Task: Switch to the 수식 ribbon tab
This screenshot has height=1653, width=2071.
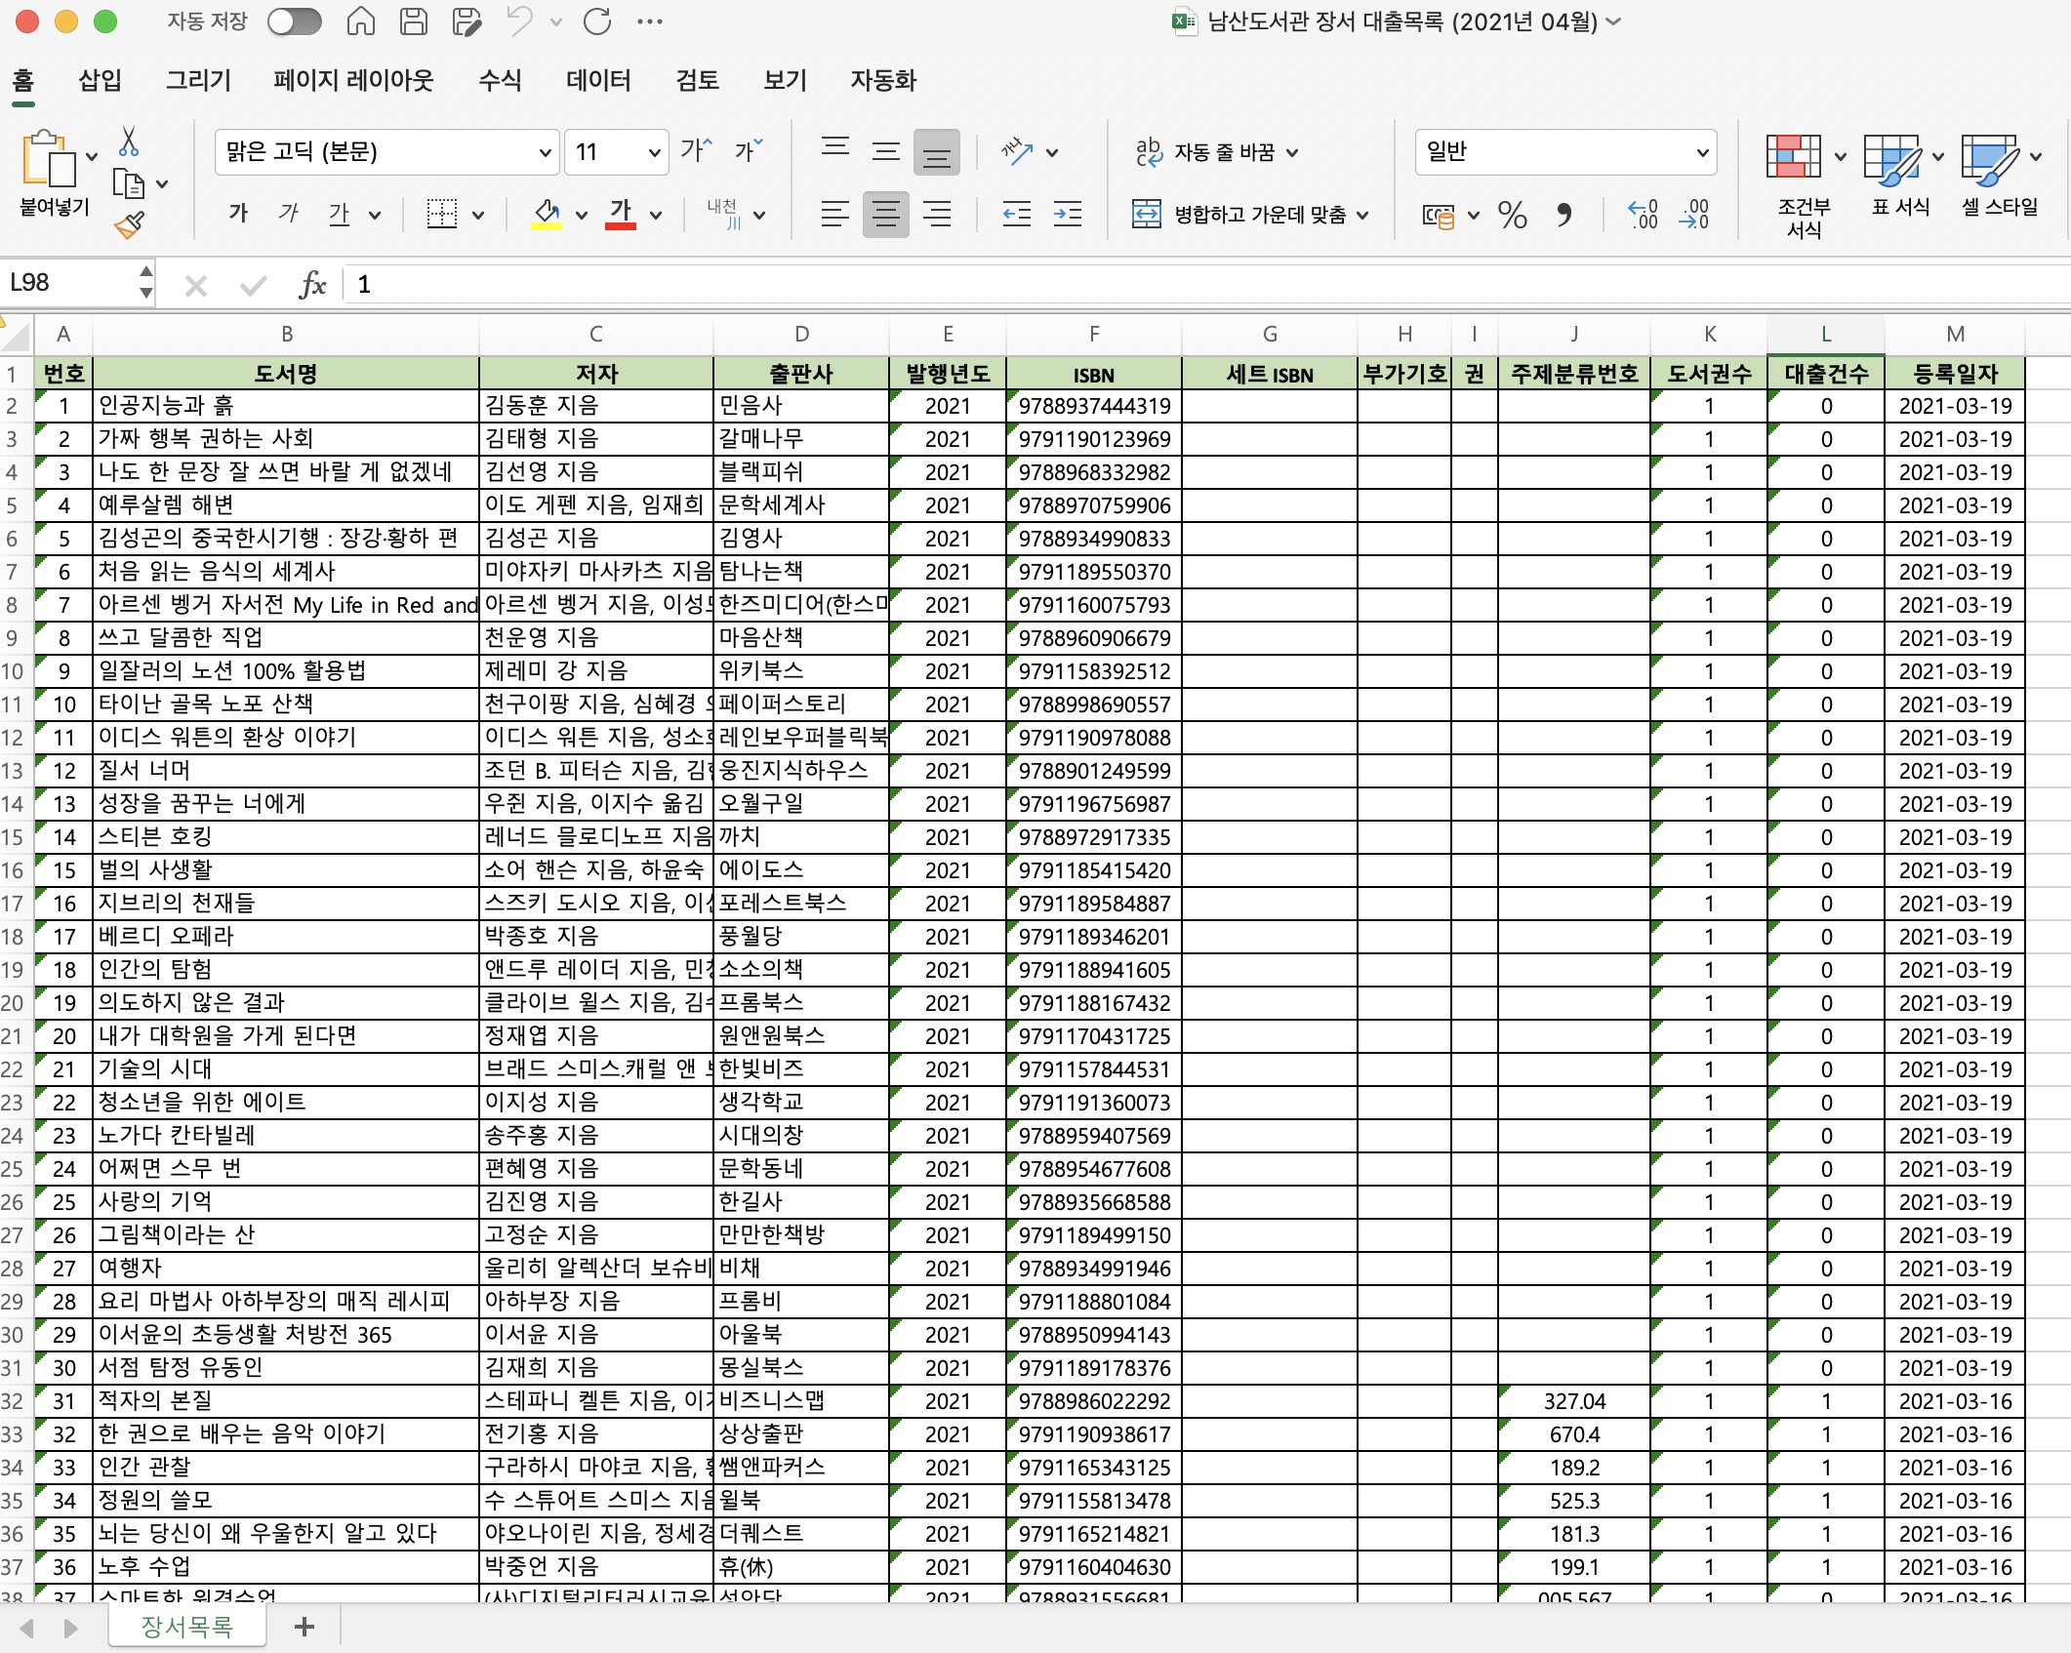Action: pos(500,80)
